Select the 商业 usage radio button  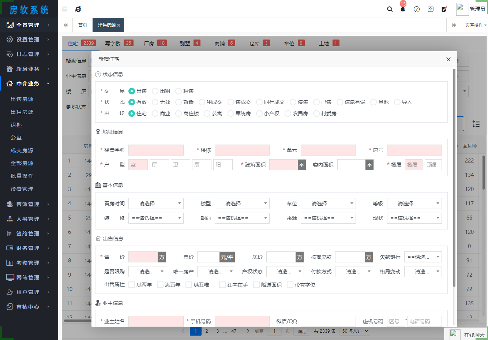tap(155, 113)
